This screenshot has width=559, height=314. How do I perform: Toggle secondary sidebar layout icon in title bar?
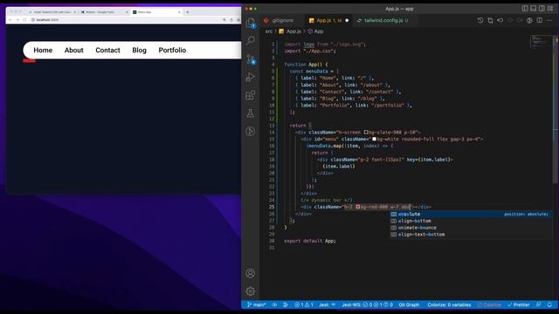pos(542,9)
